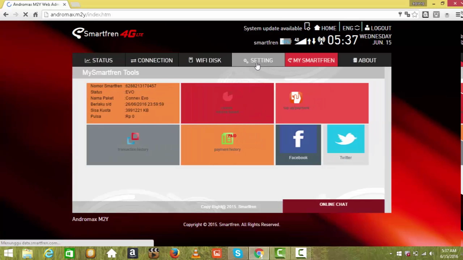Open Skype from taskbar
The height and width of the screenshot is (260, 463).
[238, 253]
